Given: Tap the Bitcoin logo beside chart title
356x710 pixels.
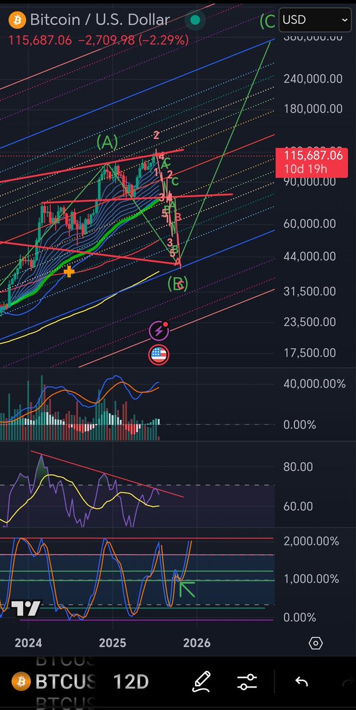Looking at the screenshot, I should pyautogui.click(x=17, y=20).
